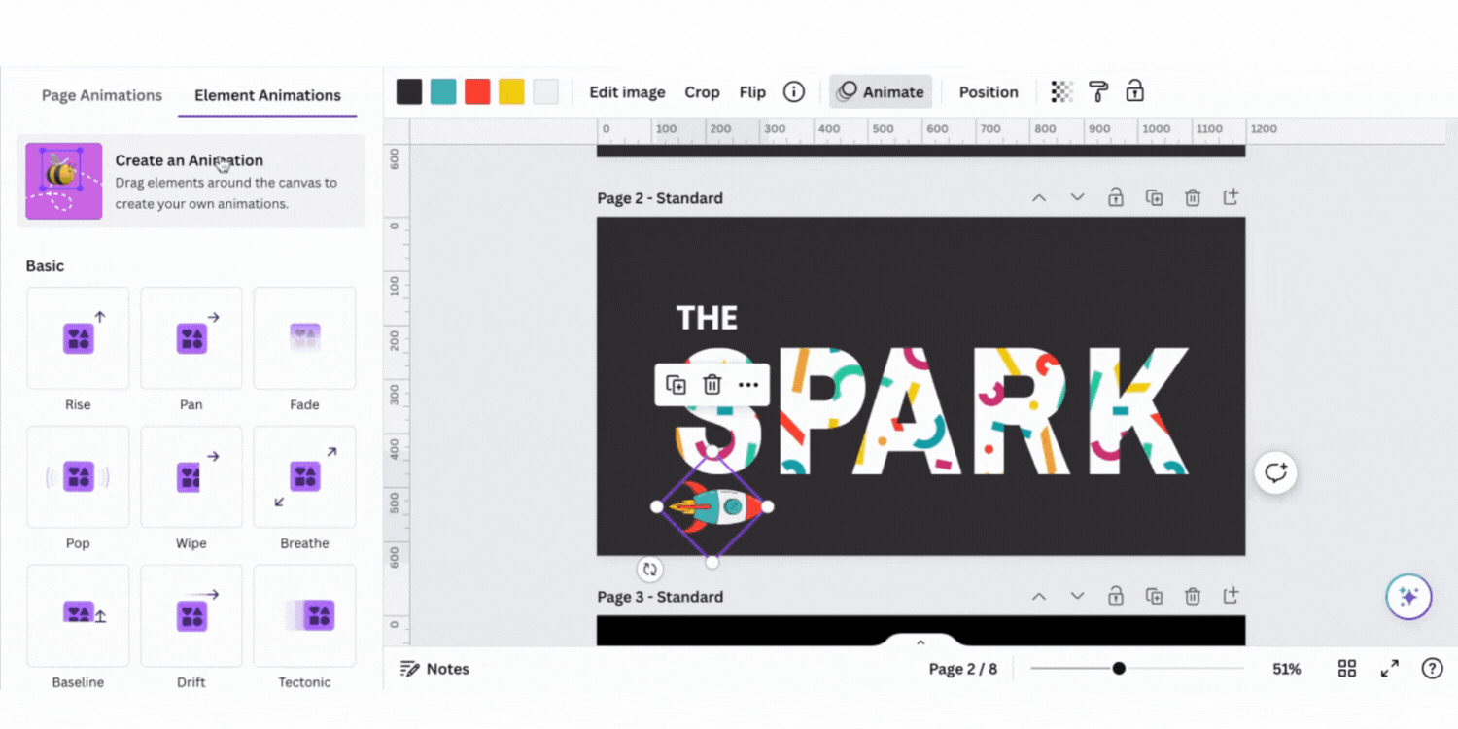Click Crop in the toolbar

tap(702, 92)
